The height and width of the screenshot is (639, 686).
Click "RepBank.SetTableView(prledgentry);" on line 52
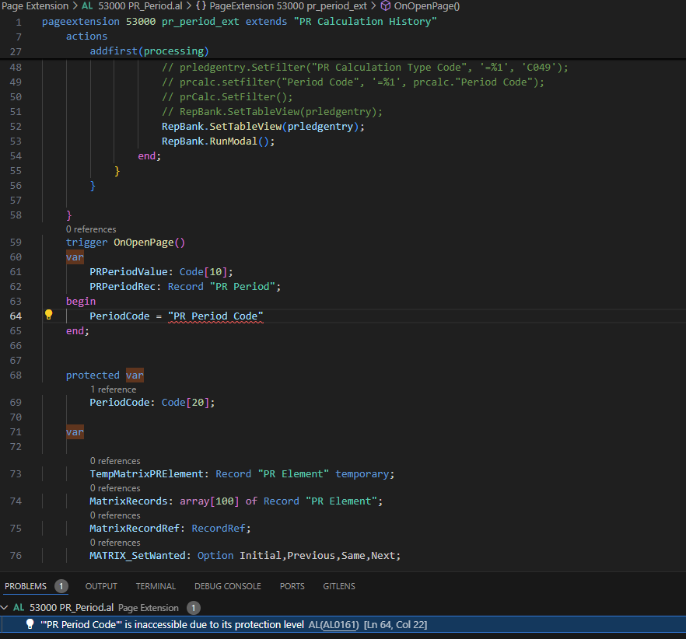tap(263, 126)
